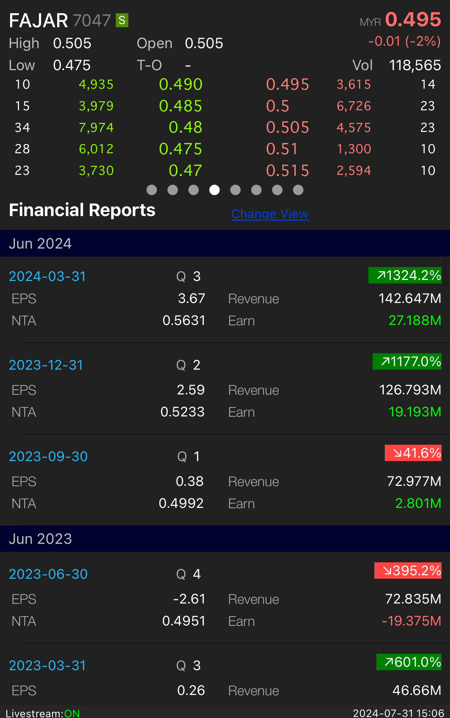Tap the NTA value 0.5631
This screenshot has height=718, width=450.
pyautogui.click(x=184, y=320)
